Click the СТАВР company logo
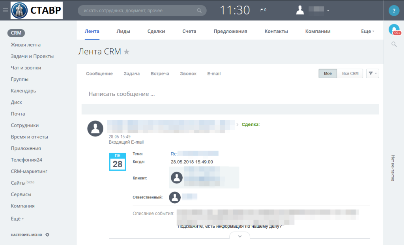This screenshot has height=245, width=404. pyautogui.click(x=37, y=10)
